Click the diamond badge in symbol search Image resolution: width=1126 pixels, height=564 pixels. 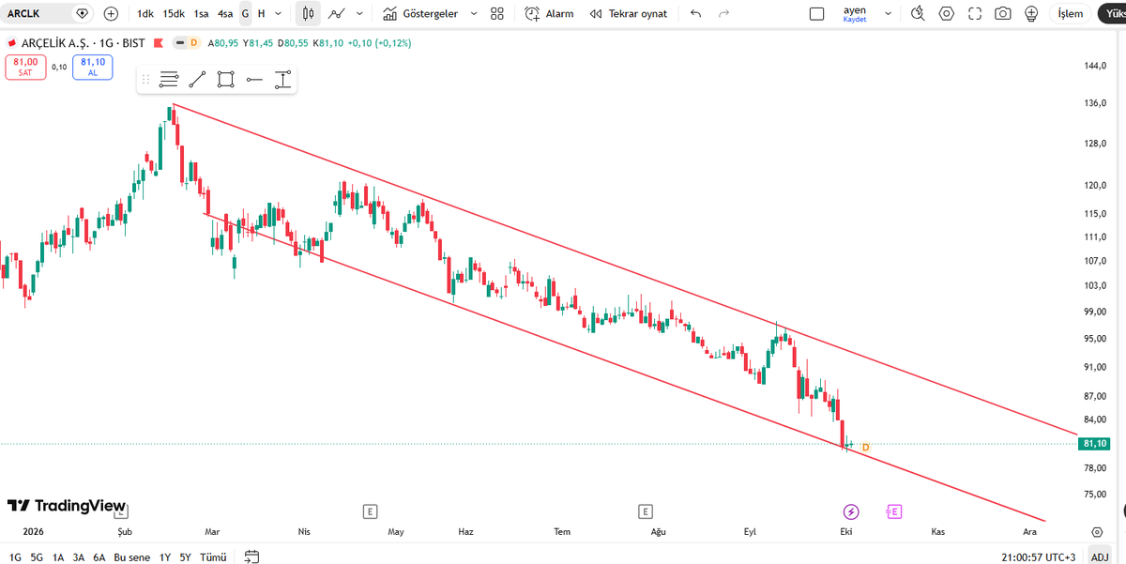tap(83, 14)
